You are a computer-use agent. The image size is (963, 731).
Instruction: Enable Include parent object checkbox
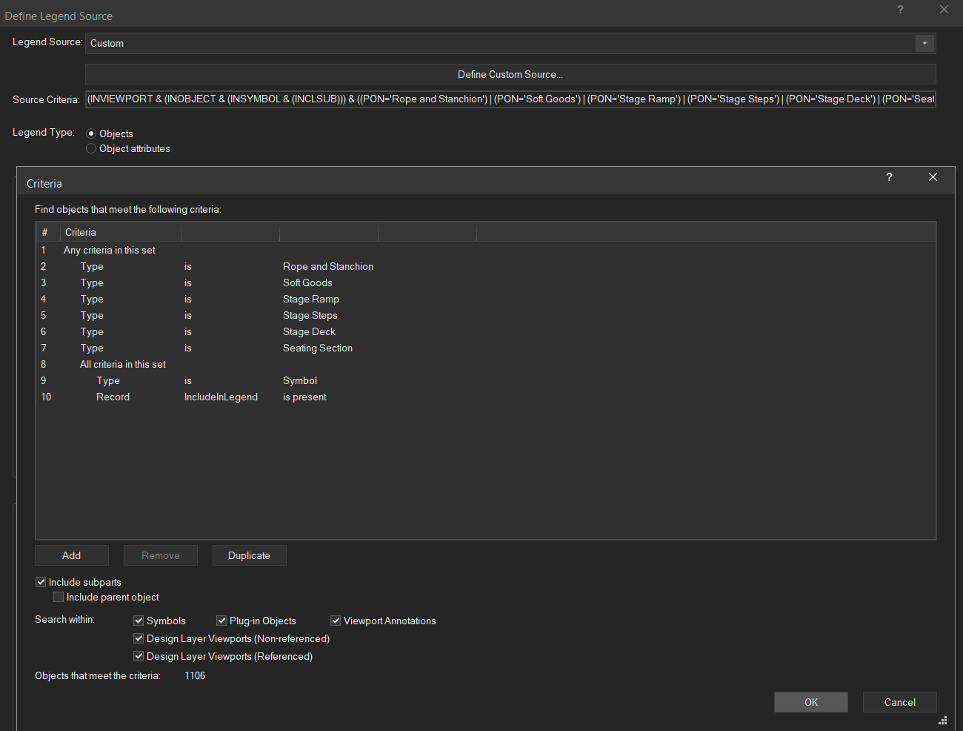pos(59,598)
